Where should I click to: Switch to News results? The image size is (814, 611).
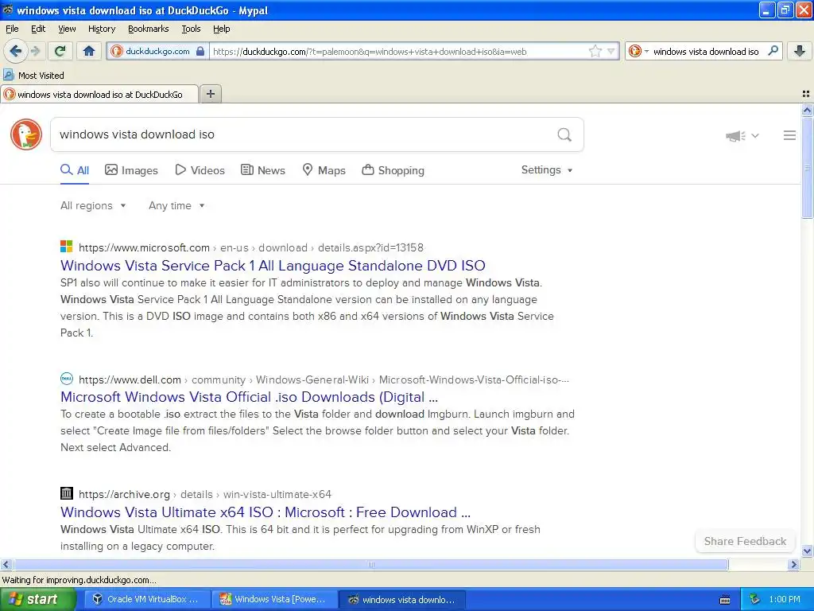click(263, 170)
